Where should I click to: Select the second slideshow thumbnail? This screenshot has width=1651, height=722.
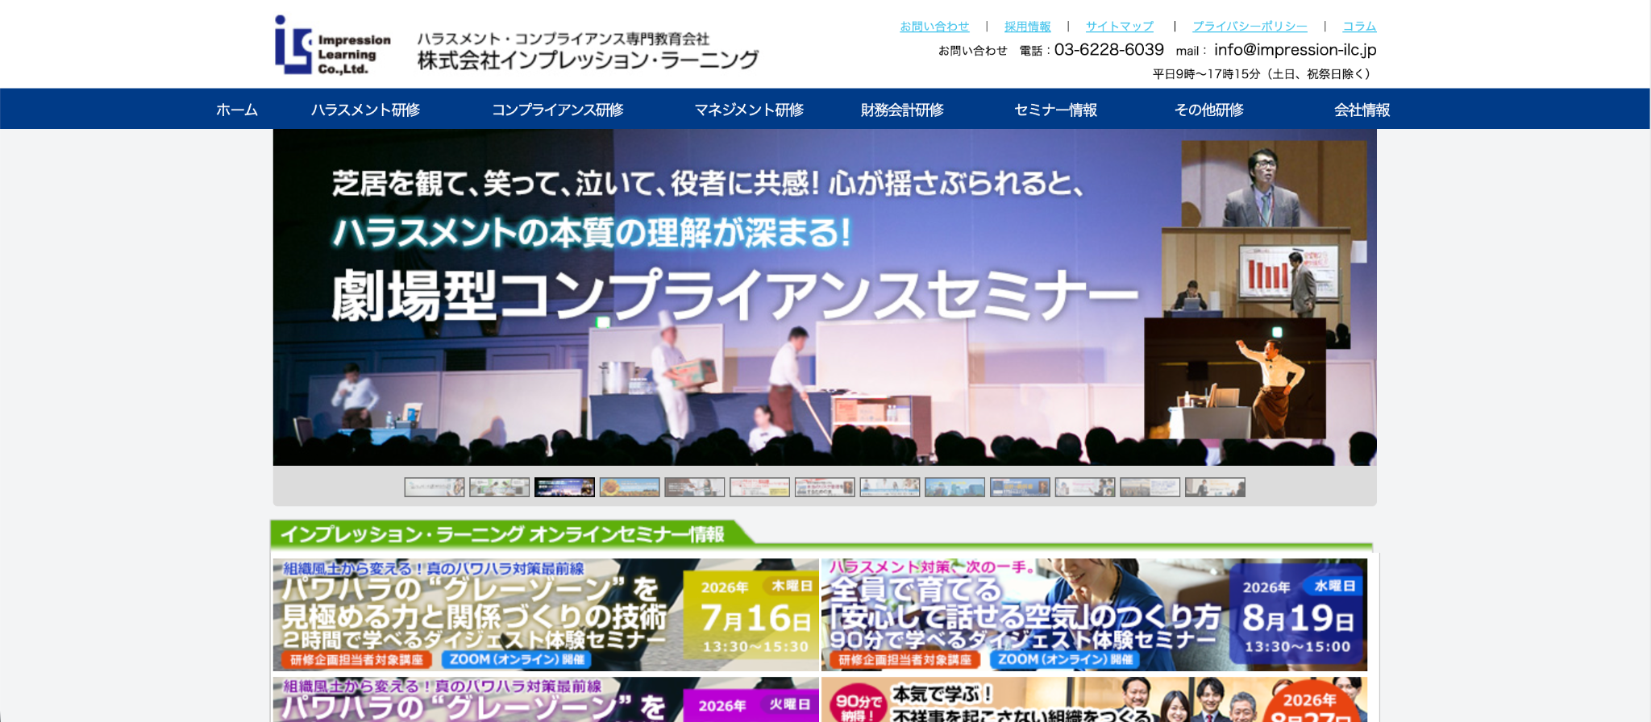(500, 488)
